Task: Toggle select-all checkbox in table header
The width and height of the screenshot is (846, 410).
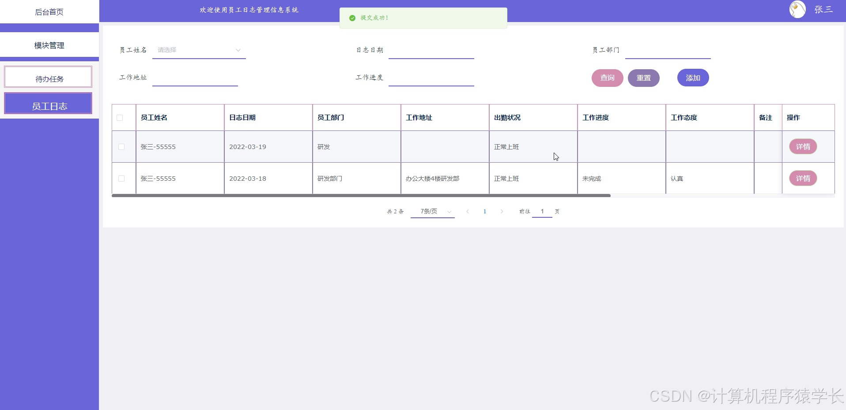Action: coord(120,118)
